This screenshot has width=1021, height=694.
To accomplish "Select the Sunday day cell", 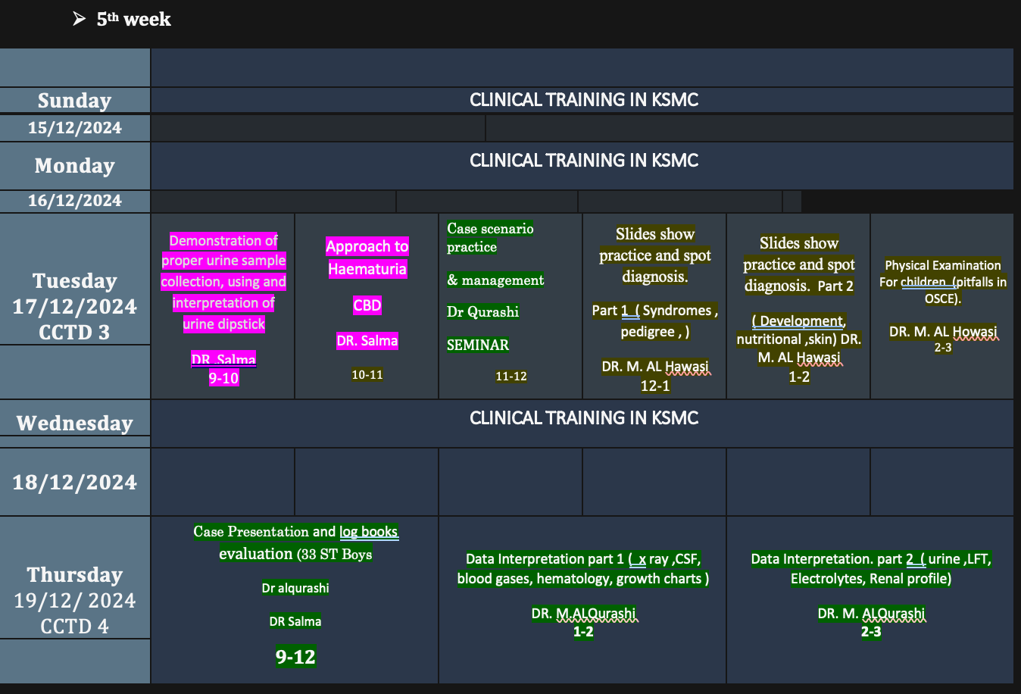I will click(74, 101).
